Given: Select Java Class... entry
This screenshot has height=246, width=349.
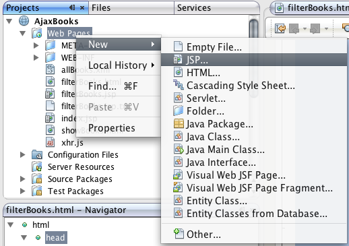Looking at the screenshot, I should [x=254, y=137].
